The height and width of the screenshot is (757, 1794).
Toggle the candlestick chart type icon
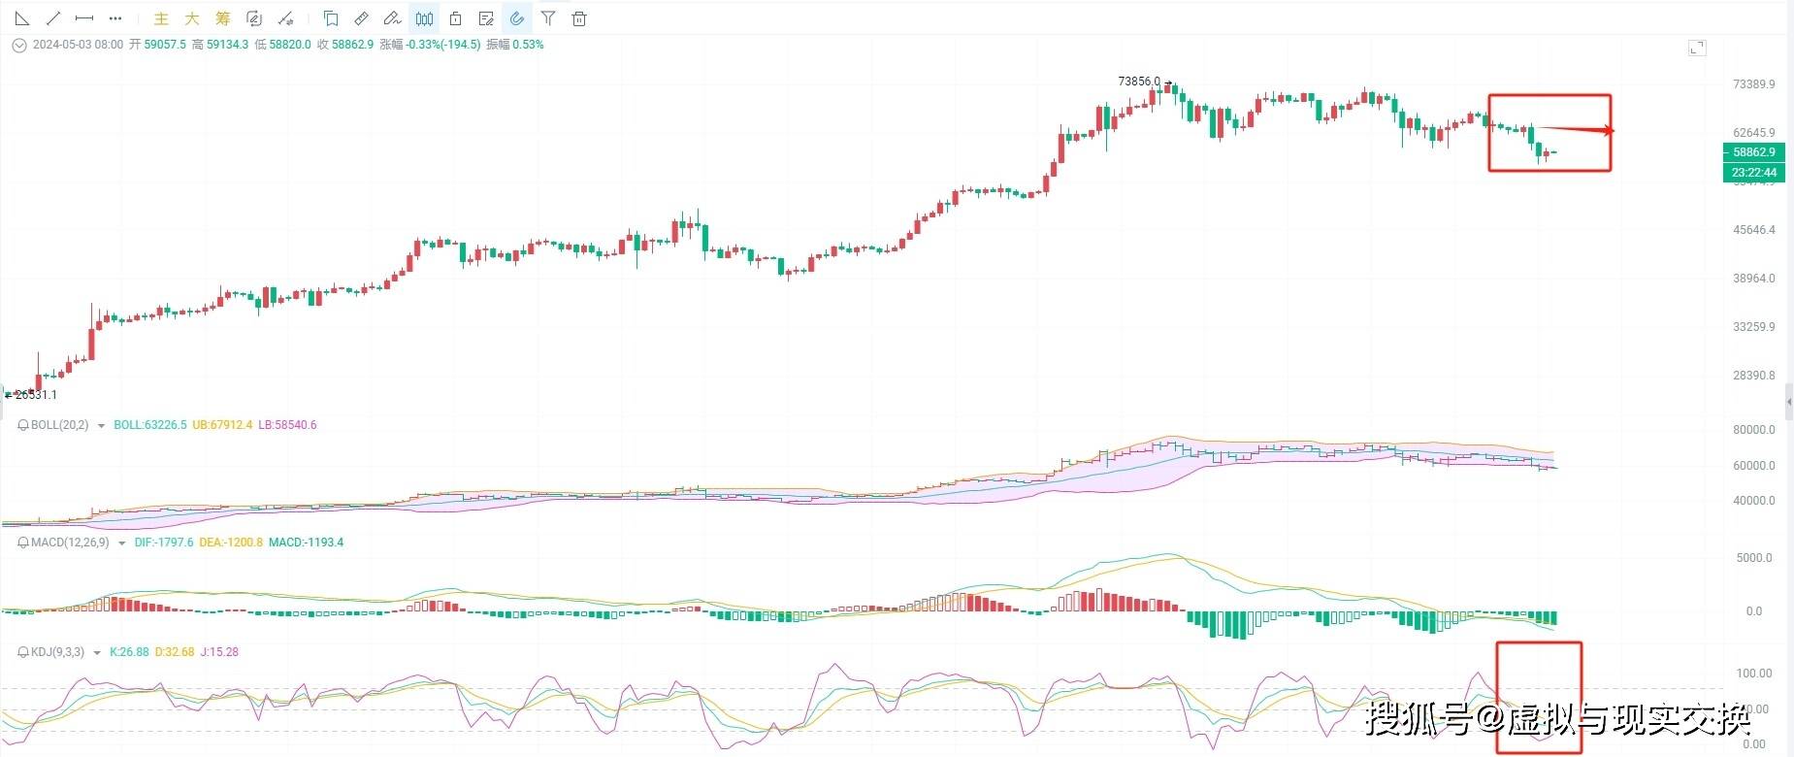(424, 18)
